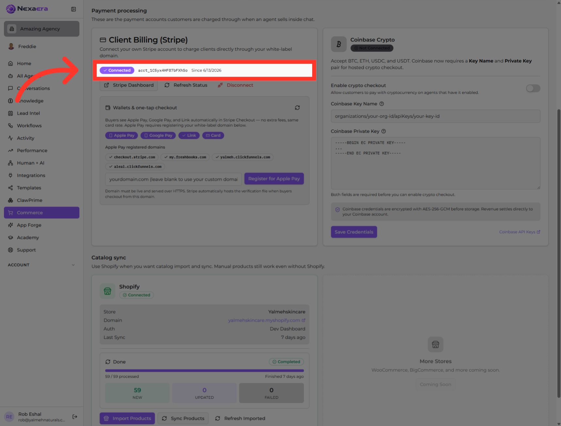Refresh wallets with circular arrow icon
This screenshot has height=426, width=561.
[x=297, y=107]
